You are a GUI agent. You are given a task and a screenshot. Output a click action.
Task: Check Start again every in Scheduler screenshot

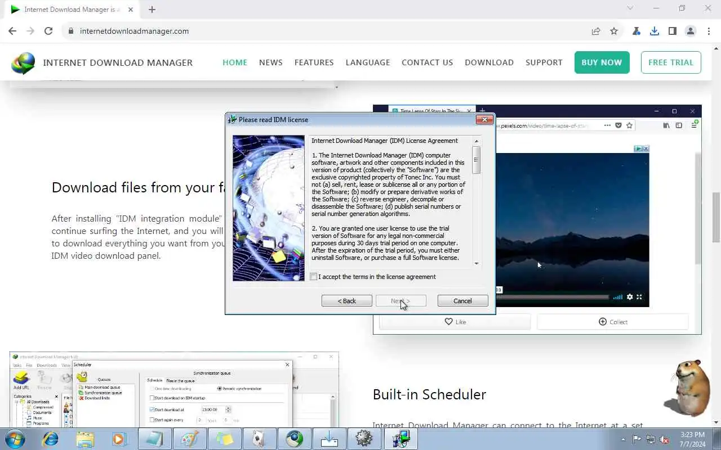pos(152,420)
